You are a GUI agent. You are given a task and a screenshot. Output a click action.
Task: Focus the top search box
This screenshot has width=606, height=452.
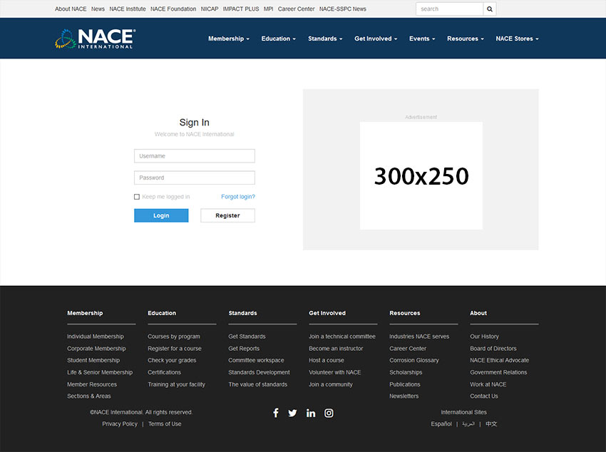449,9
